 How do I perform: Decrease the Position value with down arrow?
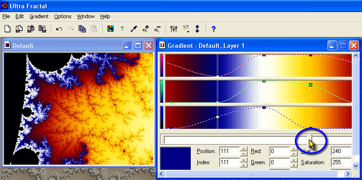click(243, 153)
